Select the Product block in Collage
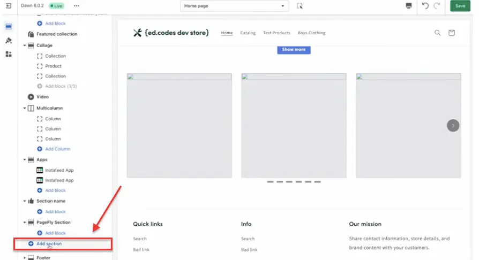This screenshot has width=479, height=260. pyautogui.click(x=53, y=66)
